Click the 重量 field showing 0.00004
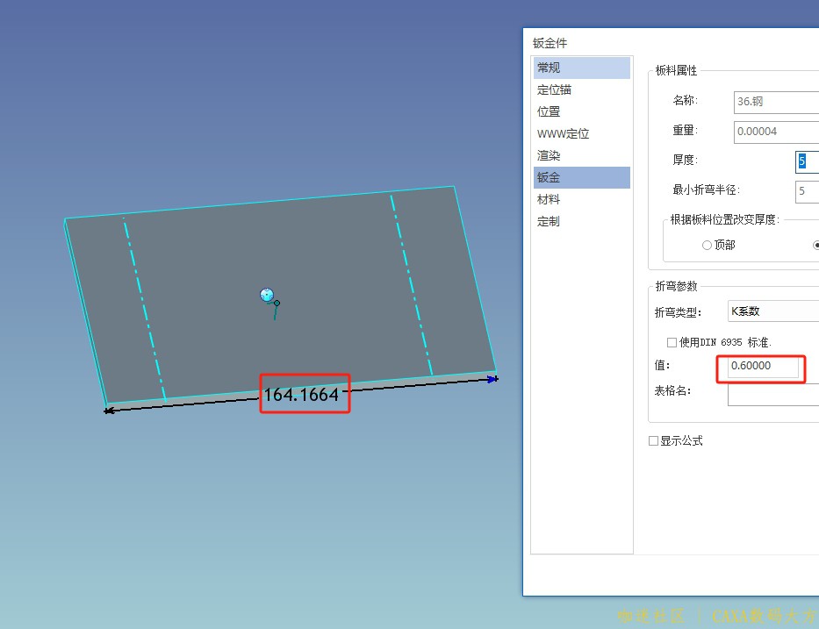819x629 pixels. tap(776, 132)
